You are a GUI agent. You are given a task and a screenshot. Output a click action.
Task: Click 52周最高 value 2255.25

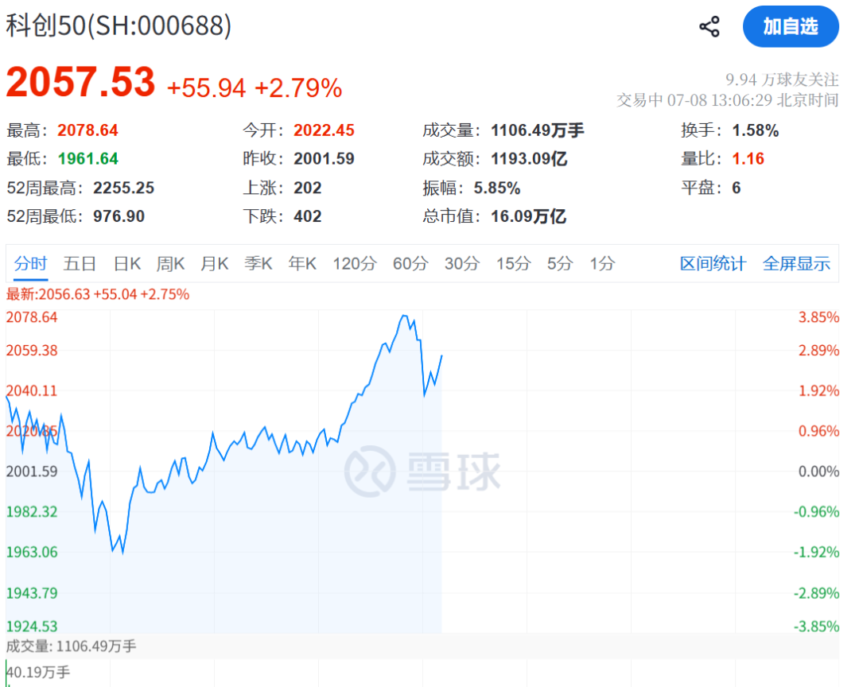point(124,188)
